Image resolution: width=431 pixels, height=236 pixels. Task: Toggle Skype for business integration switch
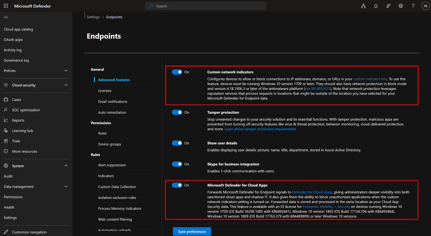(x=177, y=164)
